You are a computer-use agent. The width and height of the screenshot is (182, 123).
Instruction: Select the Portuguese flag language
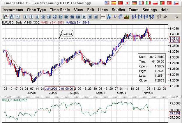pos(162,3)
